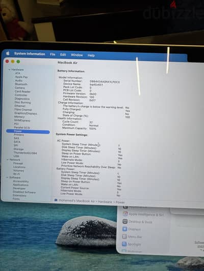The image size is (204, 271).
Task: Open Menu Bar label in System Settings
Action: coord(135,237)
